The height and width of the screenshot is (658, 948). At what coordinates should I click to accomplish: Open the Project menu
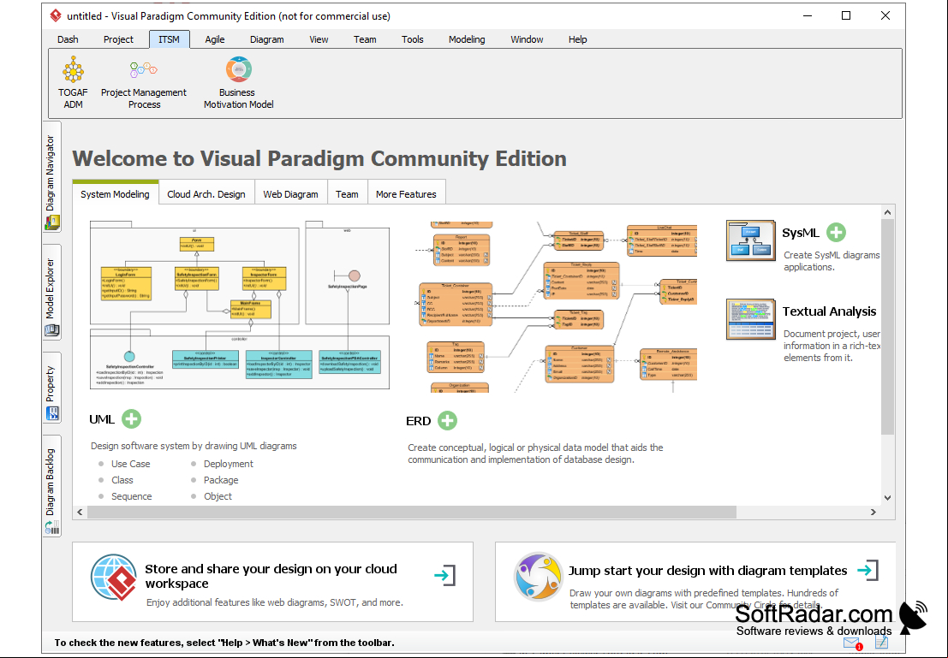(x=118, y=39)
